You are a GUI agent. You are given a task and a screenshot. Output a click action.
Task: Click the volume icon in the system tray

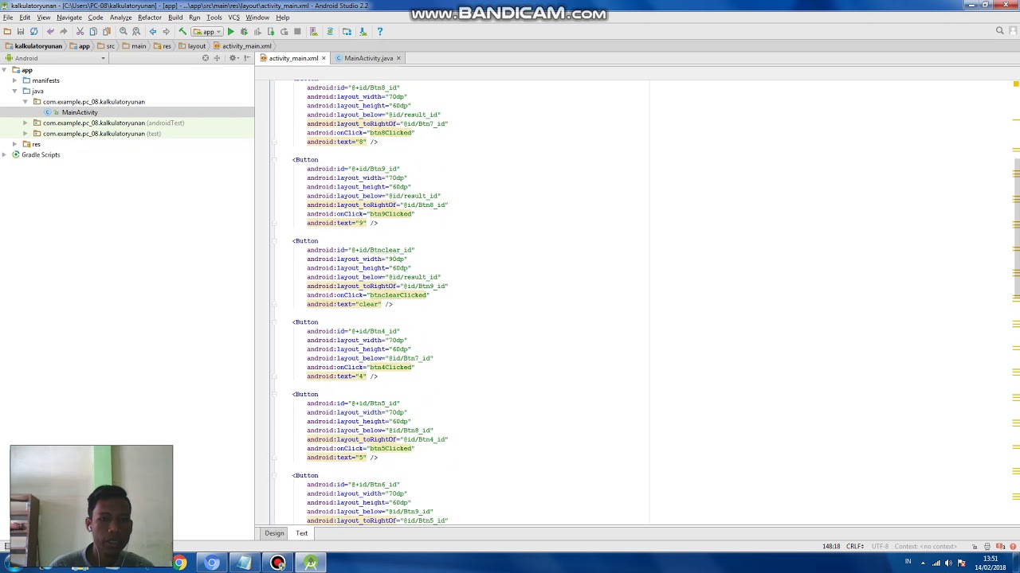[948, 563]
